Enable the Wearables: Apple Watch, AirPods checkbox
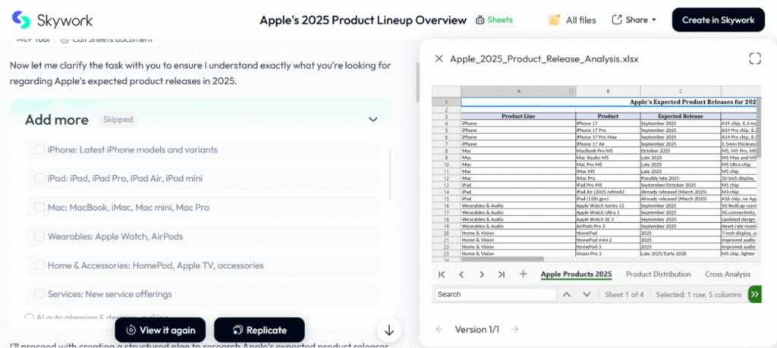The width and height of the screenshot is (777, 348). pyautogui.click(x=39, y=237)
